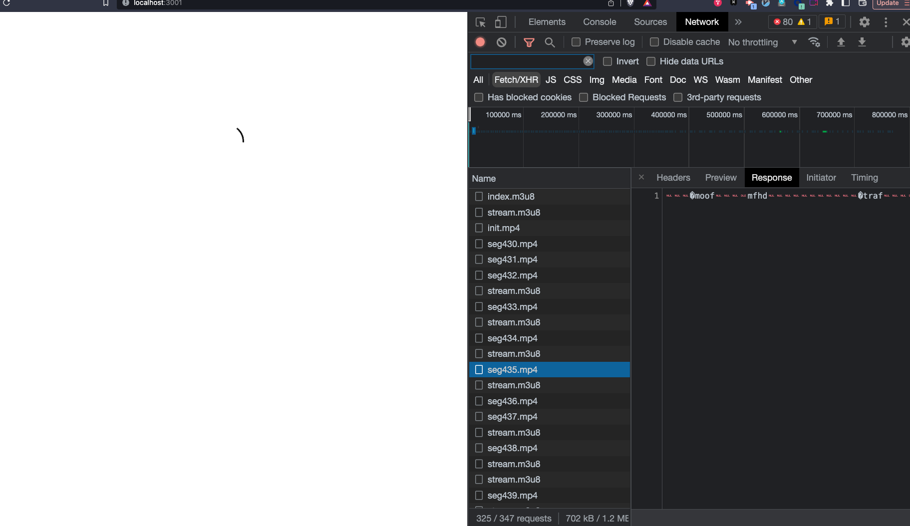Enable Disable cache

pyautogui.click(x=654, y=42)
